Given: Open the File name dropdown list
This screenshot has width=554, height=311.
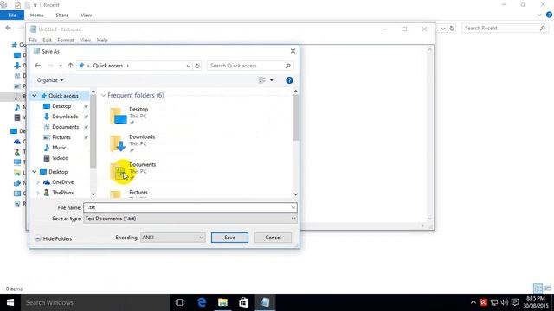Looking at the screenshot, I should pos(293,207).
